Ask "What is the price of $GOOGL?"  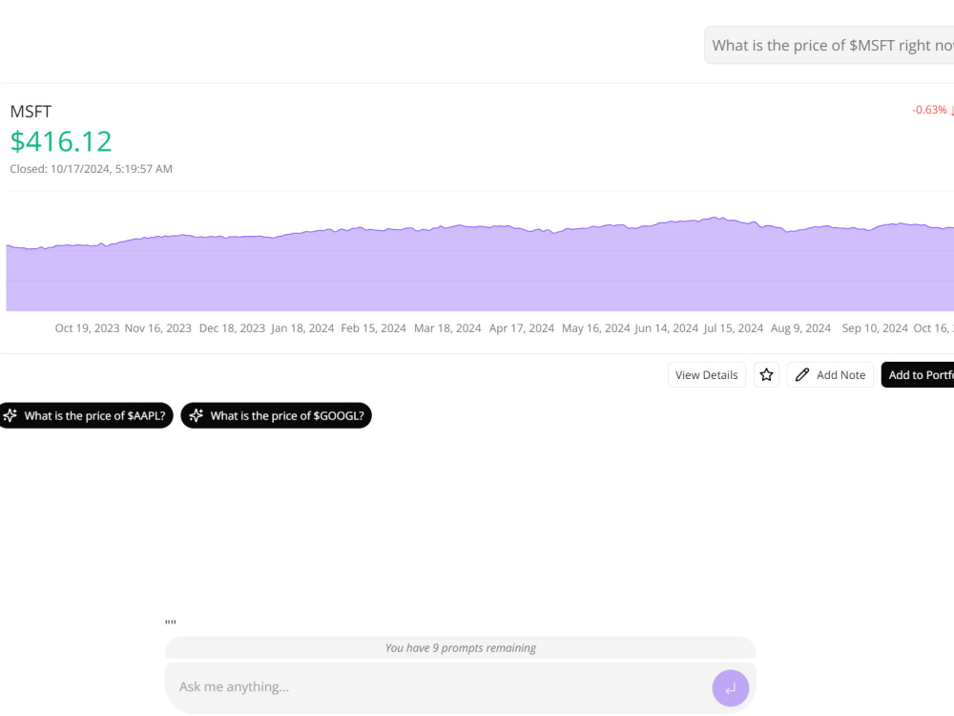pos(277,416)
